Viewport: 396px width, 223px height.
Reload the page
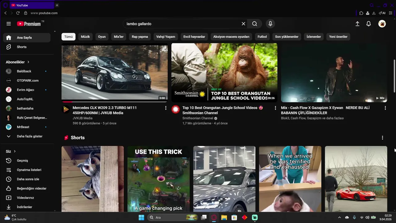18,13
